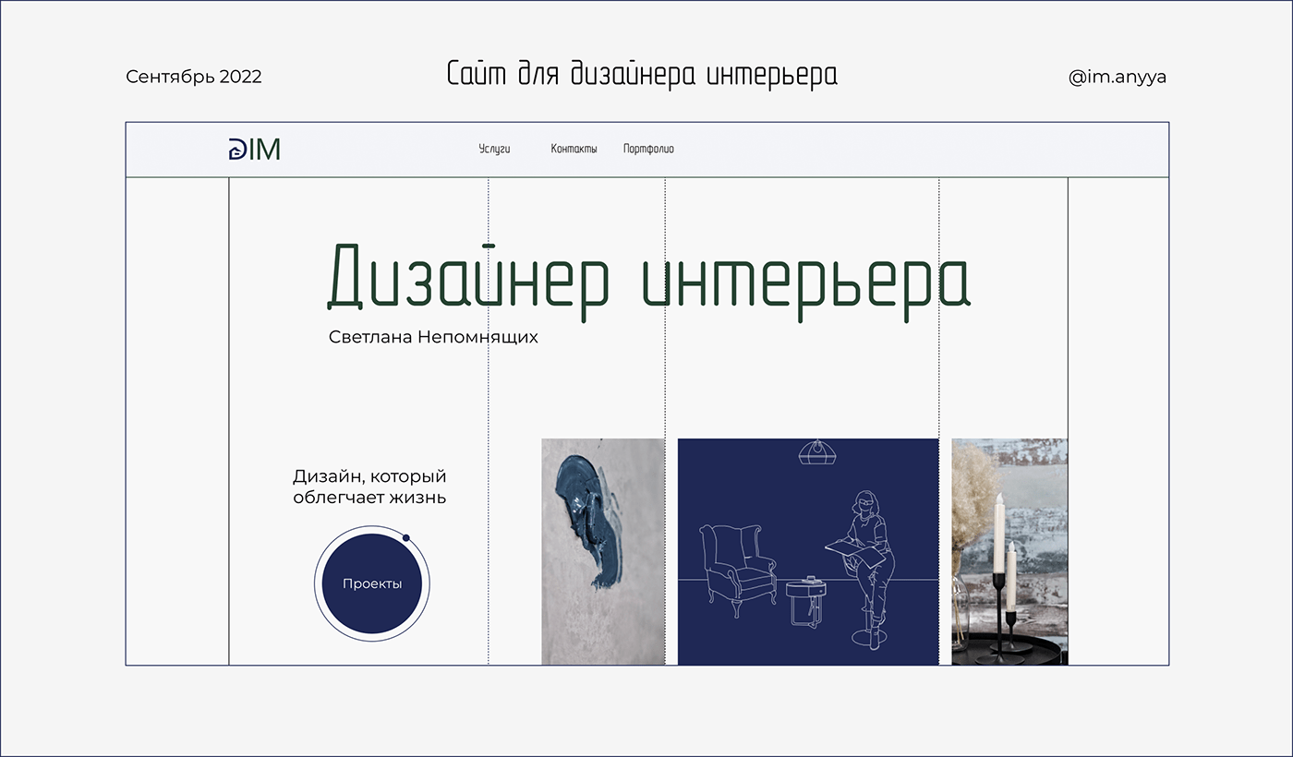Click the pendant lamp line drawing
This screenshot has width=1293, height=757.
coord(815,452)
